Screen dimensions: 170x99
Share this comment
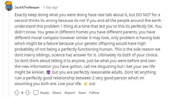pyautogui.click(x=57, y=93)
